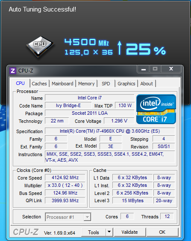
Task: Click the CPU-Z purple Z title icon
Action: pyautogui.click(x=13, y=71)
